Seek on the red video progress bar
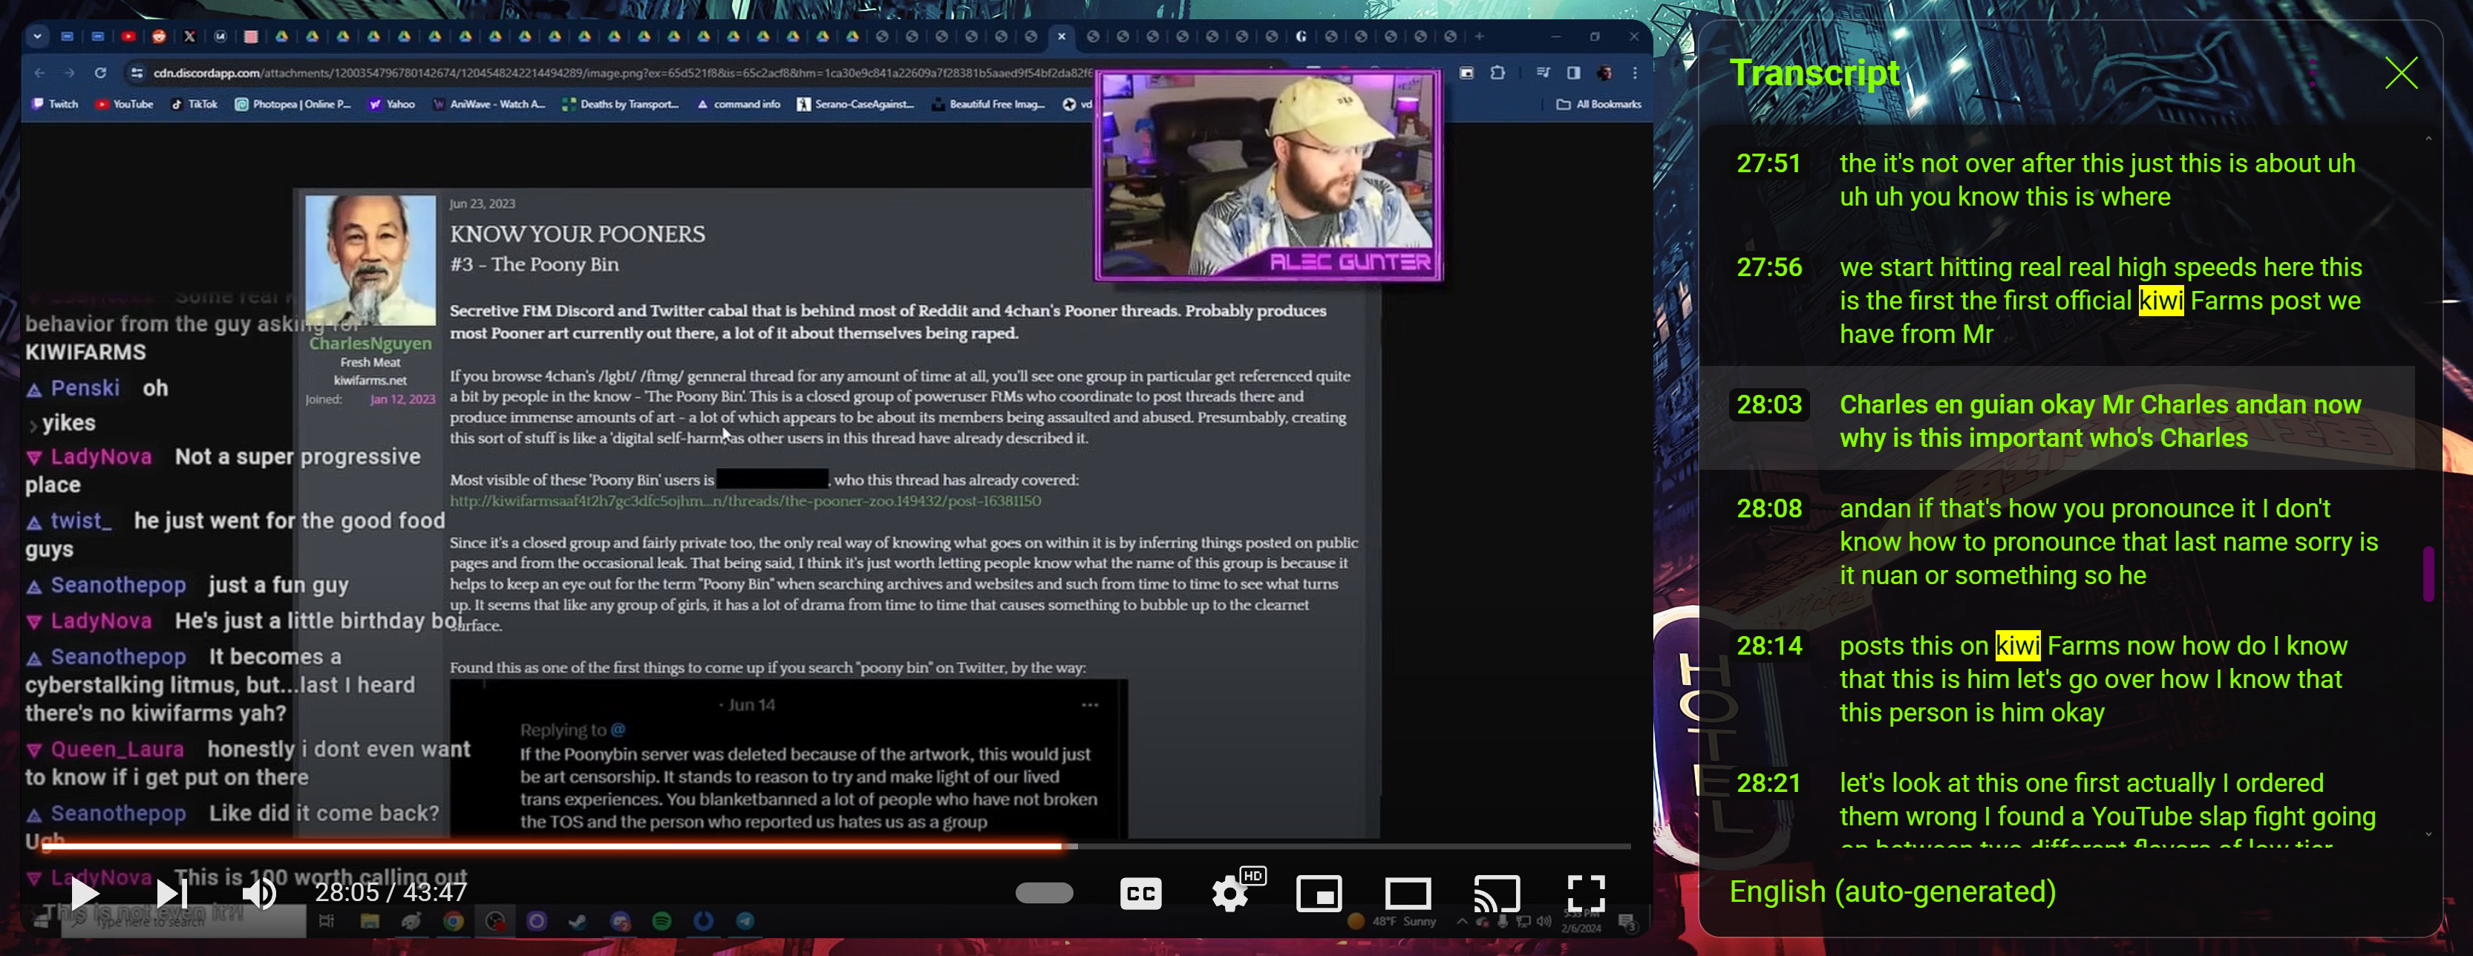Viewport: 2473px width, 956px height. tap(552, 847)
